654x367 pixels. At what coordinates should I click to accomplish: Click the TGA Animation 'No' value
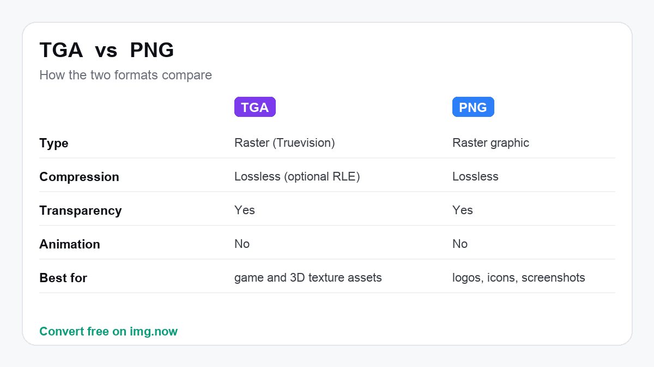[x=242, y=244]
